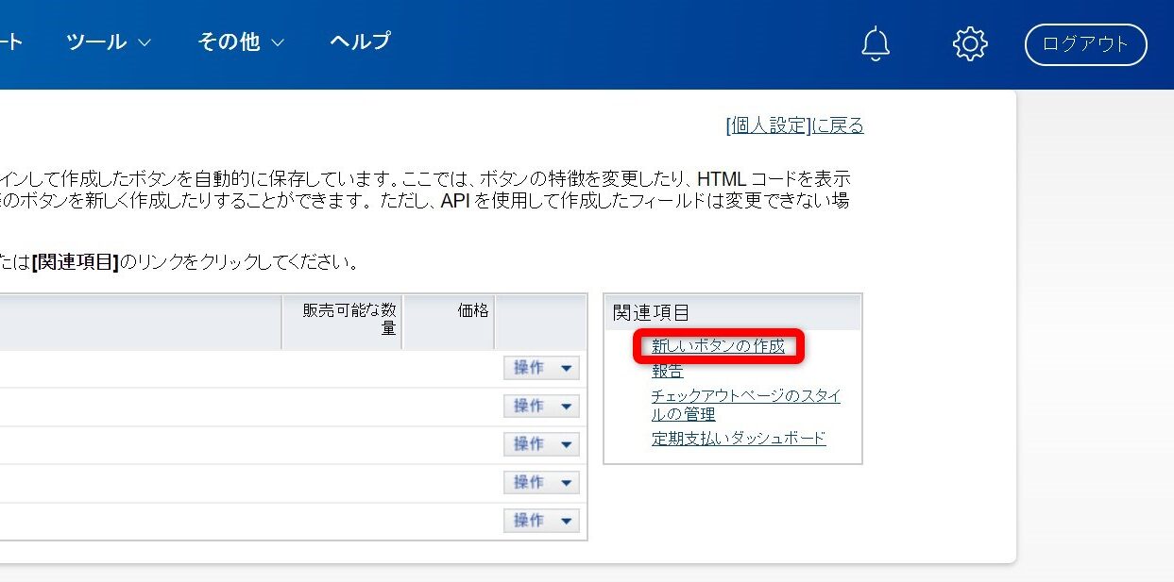Go to 定期支払いダッシュボード link

(739, 438)
